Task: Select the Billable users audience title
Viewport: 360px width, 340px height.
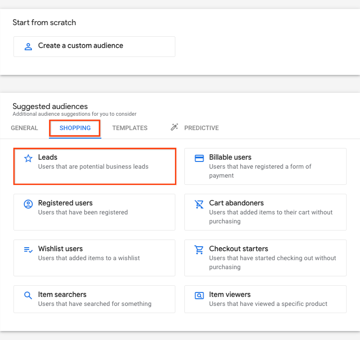Action: 230,157
